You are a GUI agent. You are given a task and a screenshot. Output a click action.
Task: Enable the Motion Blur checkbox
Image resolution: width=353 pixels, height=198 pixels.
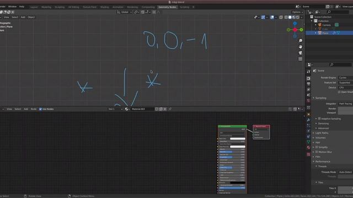click(317, 152)
